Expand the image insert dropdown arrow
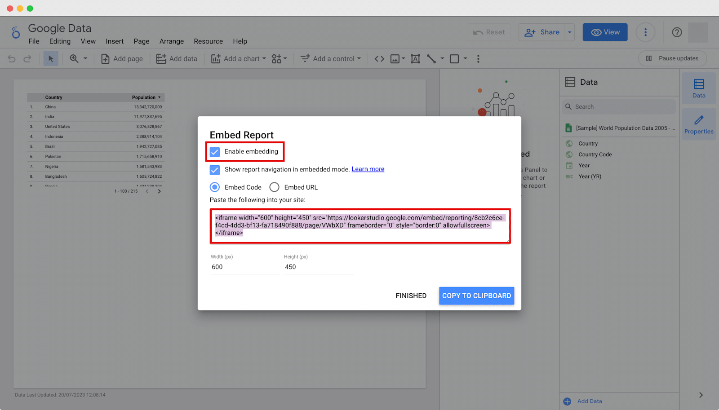 tap(404, 58)
